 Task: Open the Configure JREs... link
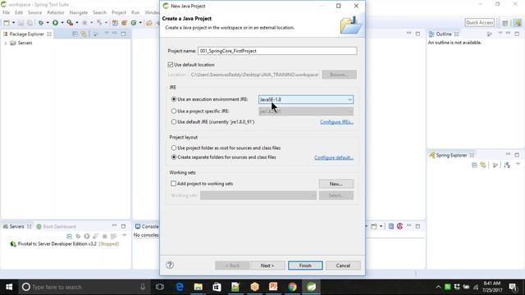coord(336,122)
